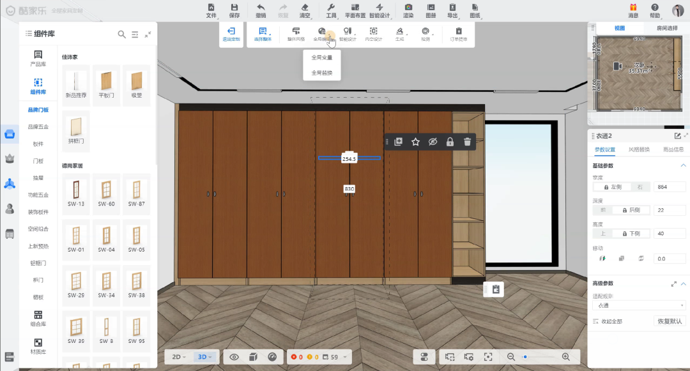Switch to 风格替换 tab
Screen dimensions: 690x371
click(x=639, y=149)
